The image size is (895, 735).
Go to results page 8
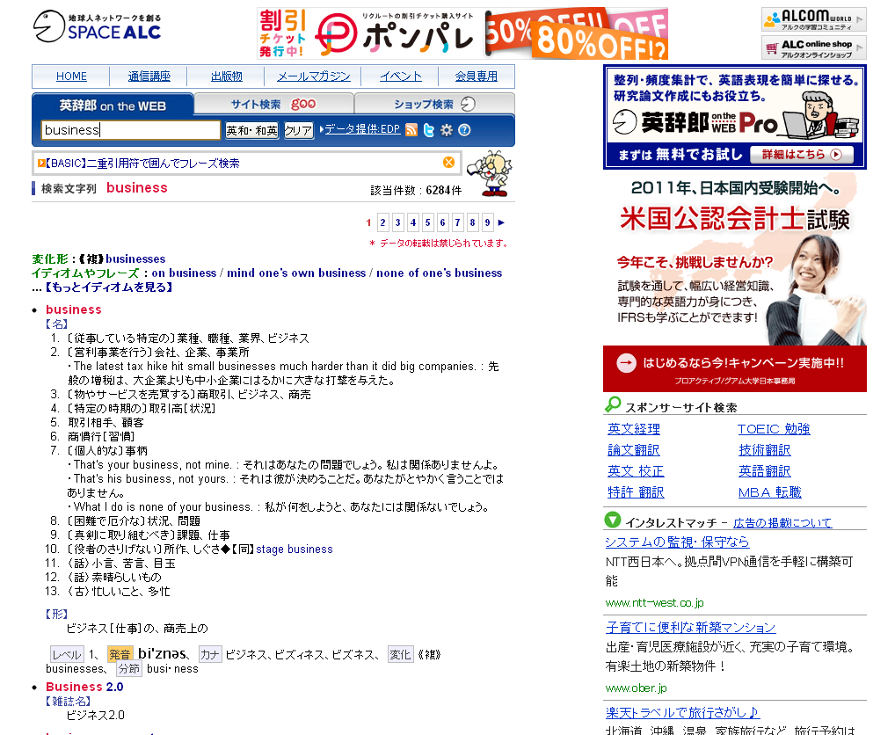point(472,222)
